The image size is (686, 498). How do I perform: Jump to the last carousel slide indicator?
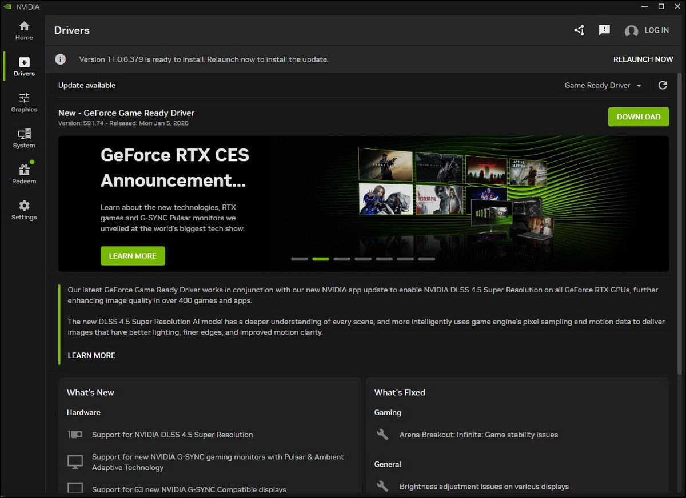pyautogui.click(x=426, y=259)
